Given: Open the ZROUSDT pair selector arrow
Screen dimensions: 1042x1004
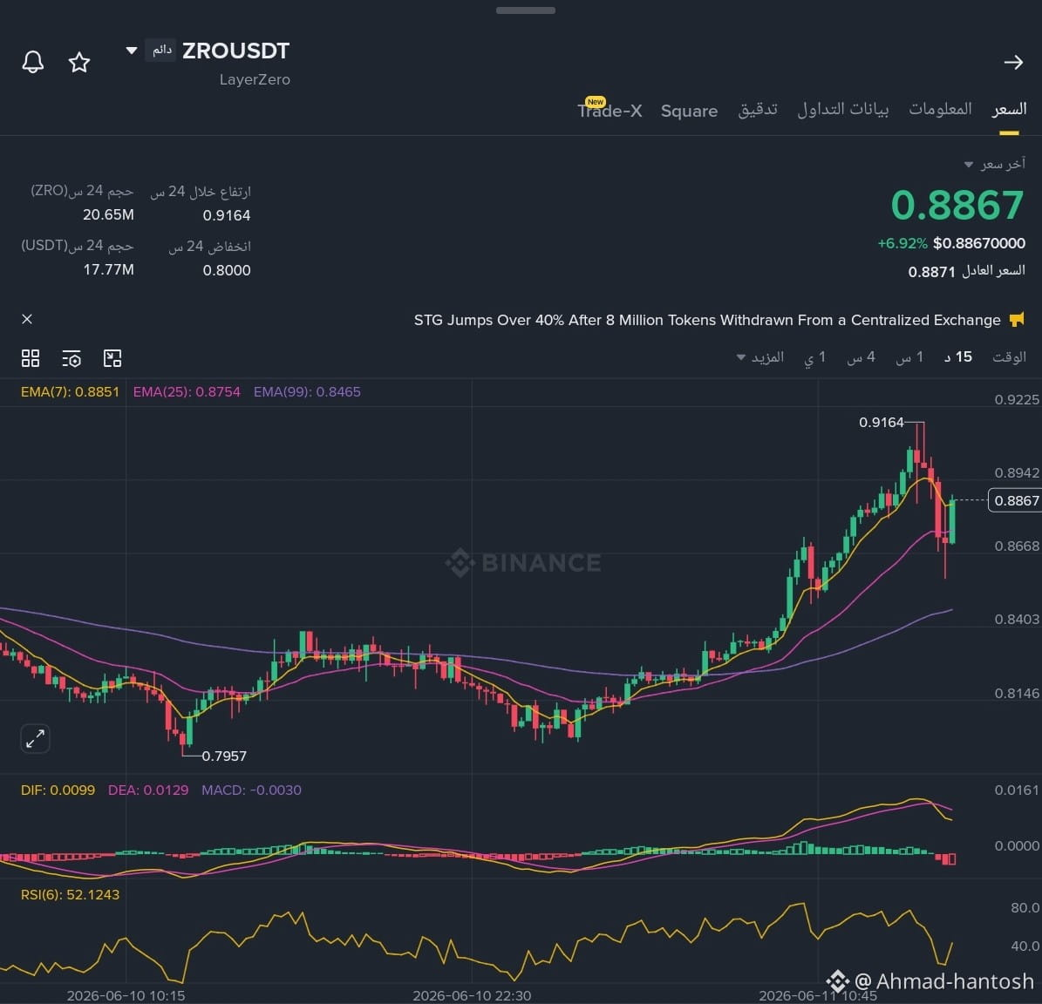Looking at the screenshot, I should 132,51.
